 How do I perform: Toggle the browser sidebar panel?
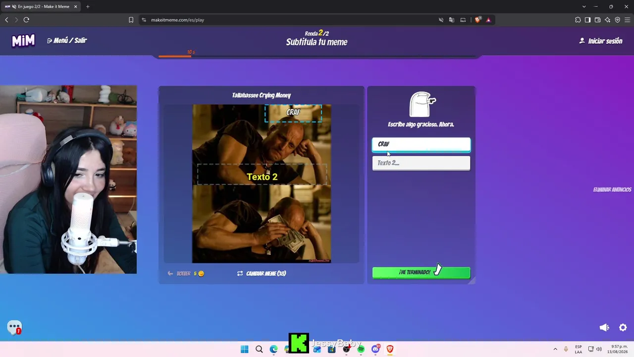587,20
